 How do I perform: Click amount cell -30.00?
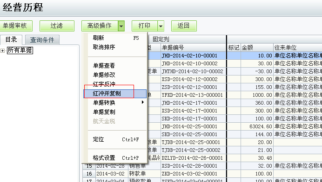257,71
